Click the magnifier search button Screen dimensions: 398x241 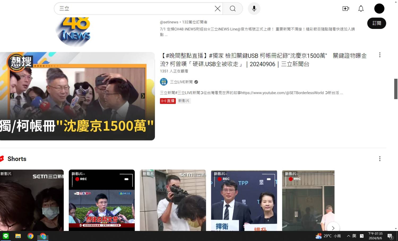233,9
